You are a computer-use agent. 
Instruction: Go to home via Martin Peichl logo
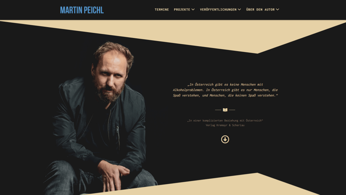click(x=82, y=10)
